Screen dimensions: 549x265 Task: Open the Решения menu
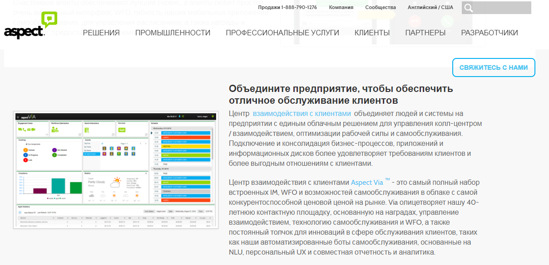coord(101,33)
